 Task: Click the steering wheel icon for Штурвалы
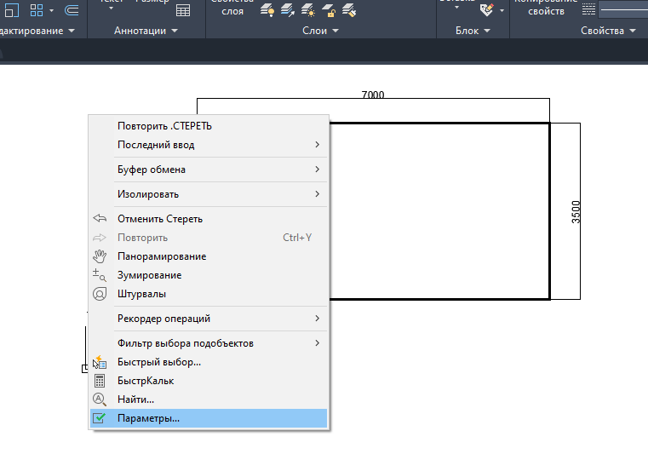click(100, 294)
